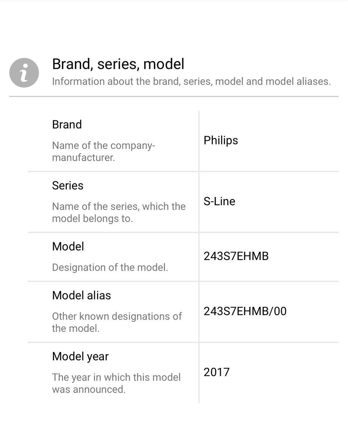
Task: Select the Model alias row label
Action: pyautogui.click(x=82, y=296)
